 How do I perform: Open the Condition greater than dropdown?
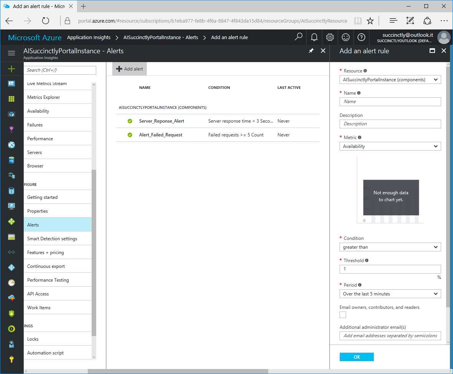pyautogui.click(x=390, y=247)
